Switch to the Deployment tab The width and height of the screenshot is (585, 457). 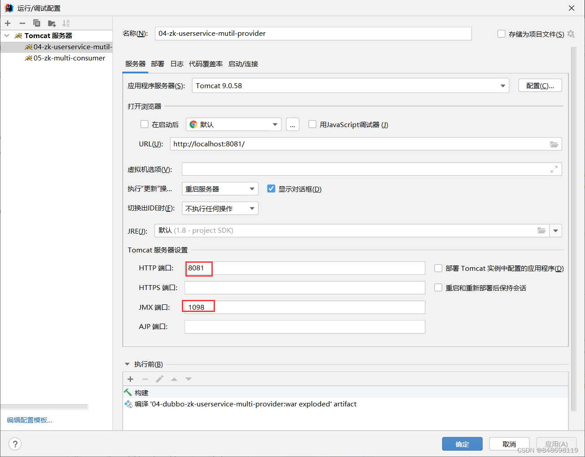[158, 64]
